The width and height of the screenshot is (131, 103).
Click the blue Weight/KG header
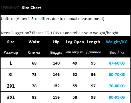tap(117, 42)
